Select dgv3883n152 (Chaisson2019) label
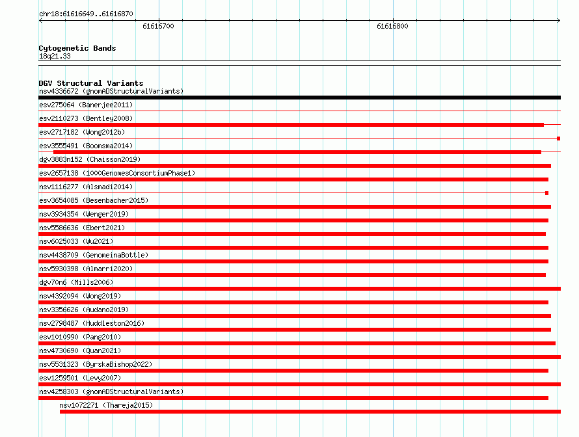The width and height of the screenshot is (579, 437). 90,159
